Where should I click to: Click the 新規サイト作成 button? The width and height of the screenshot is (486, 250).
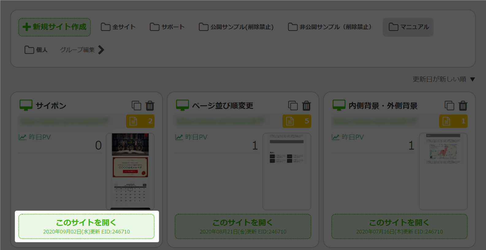55,27
